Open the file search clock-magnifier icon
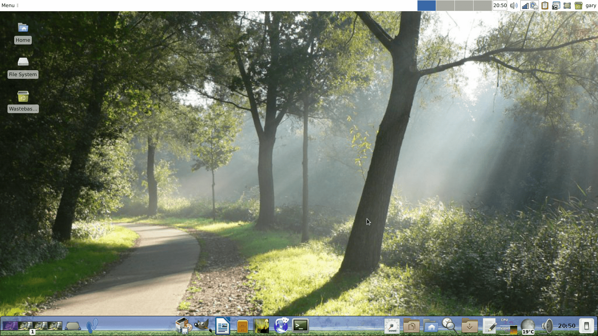This screenshot has height=336, width=598. tap(450, 326)
